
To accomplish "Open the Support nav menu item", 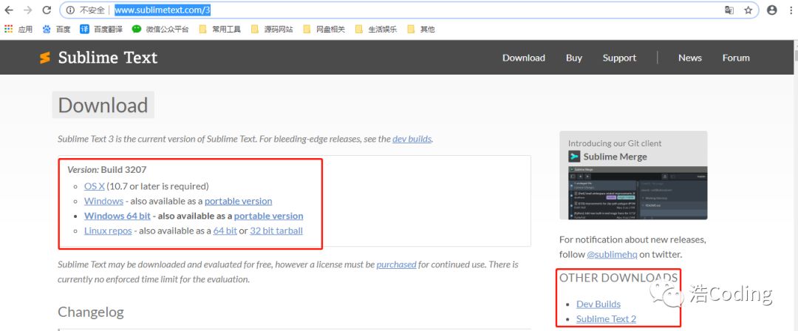I will point(619,58).
